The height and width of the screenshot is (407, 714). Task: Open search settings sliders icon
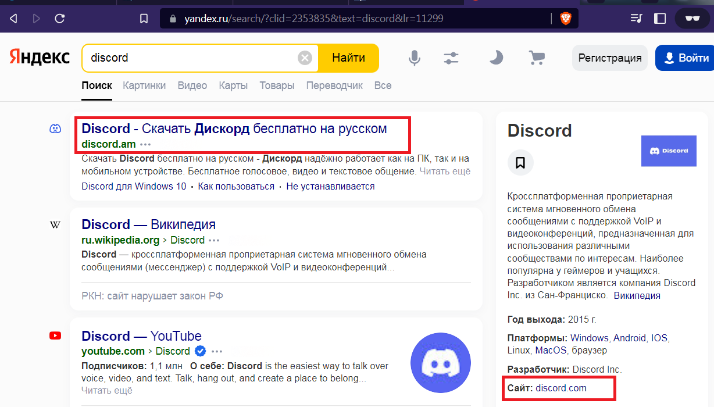(x=451, y=58)
